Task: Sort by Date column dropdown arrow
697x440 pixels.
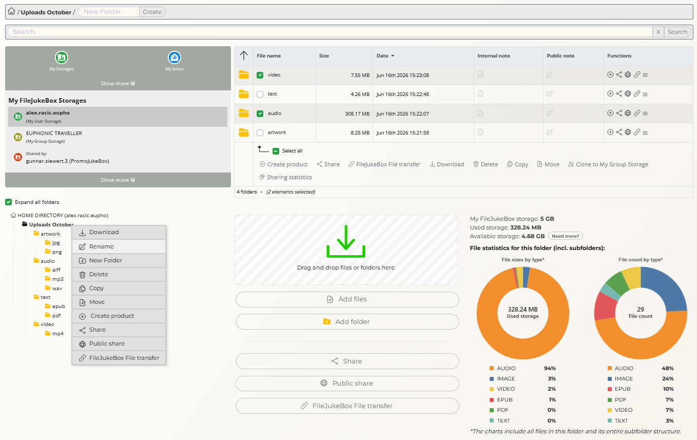Action: (x=393, y=55)
